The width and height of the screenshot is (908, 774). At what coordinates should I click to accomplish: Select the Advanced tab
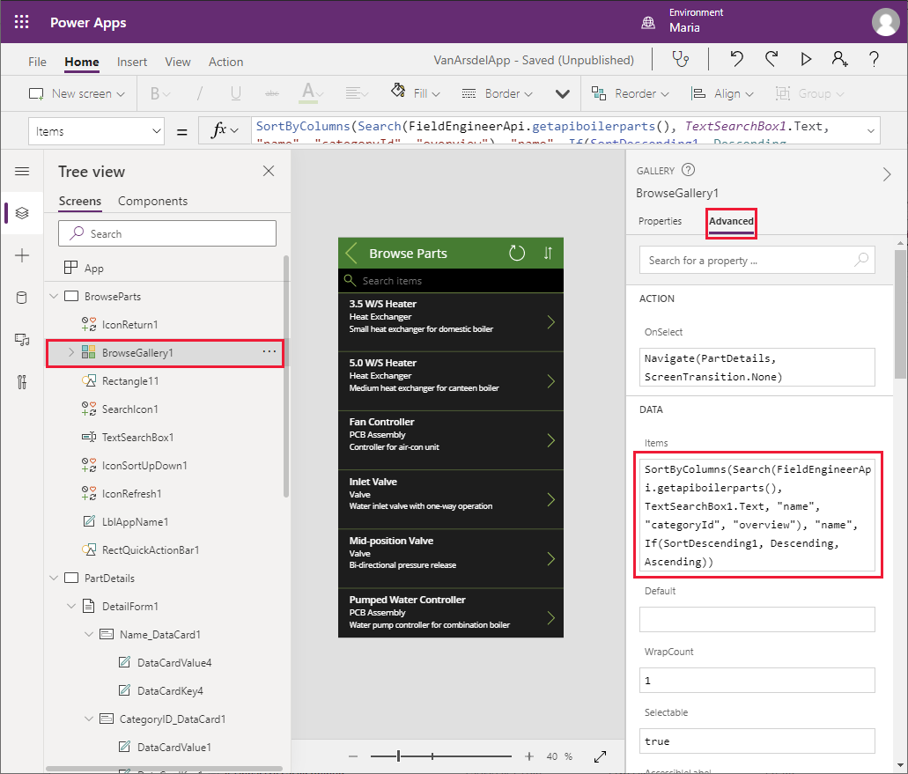[731, 221]
